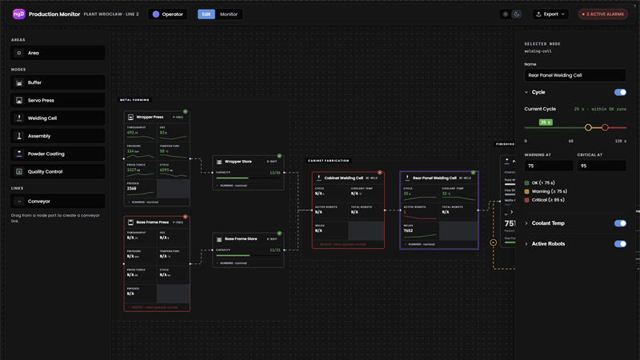Click the ngD app logo
The height and width of the screenshot is (360, 640).
[18, 14]
